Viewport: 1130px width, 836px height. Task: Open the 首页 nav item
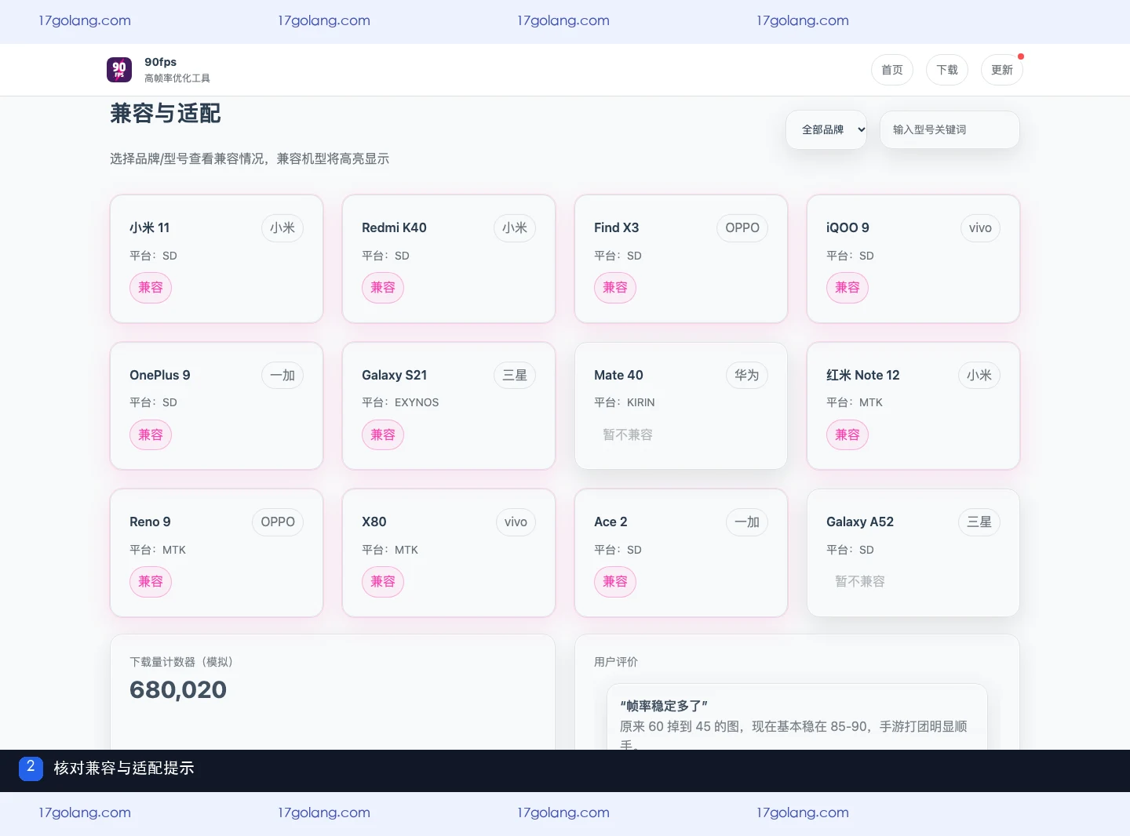tap(892, 70)
